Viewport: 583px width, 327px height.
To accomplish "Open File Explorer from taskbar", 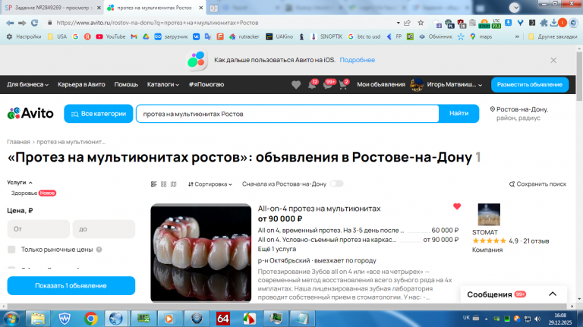I will [x=37, y=319].
